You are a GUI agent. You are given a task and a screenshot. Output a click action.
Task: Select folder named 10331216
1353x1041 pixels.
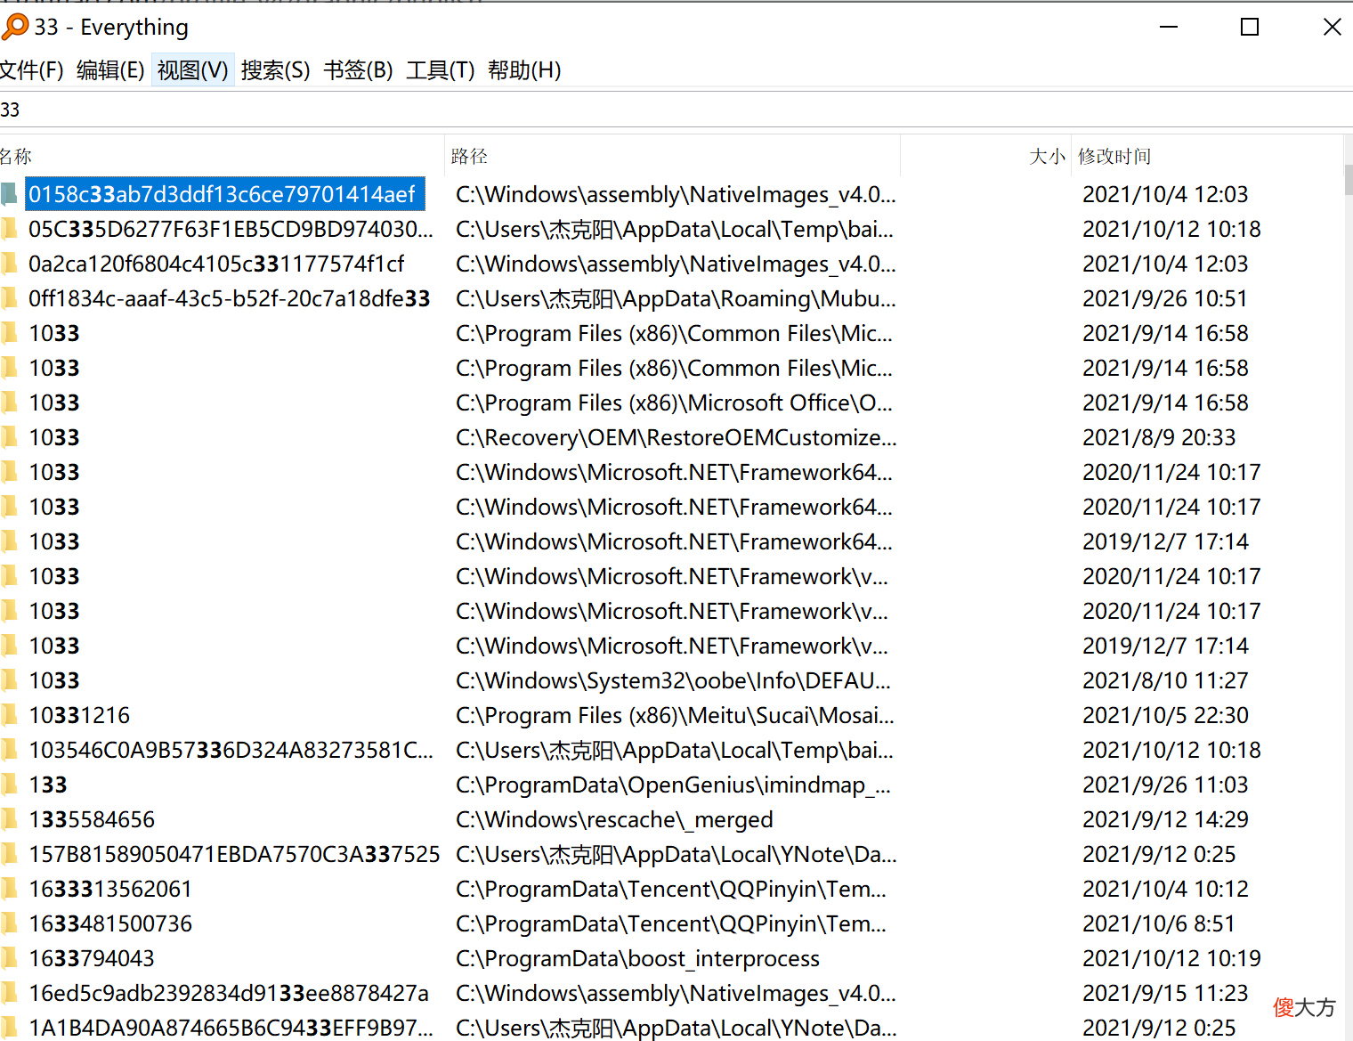point(79,715)
